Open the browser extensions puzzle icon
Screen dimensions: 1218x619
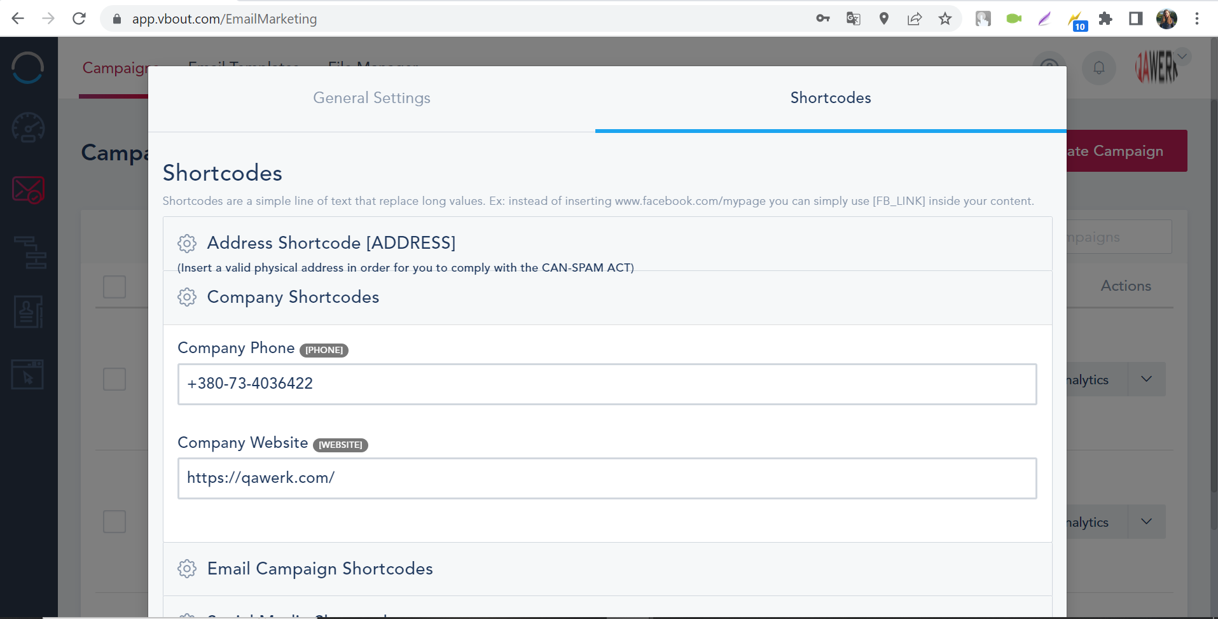pyautogui.click(x=1105, y=18)
